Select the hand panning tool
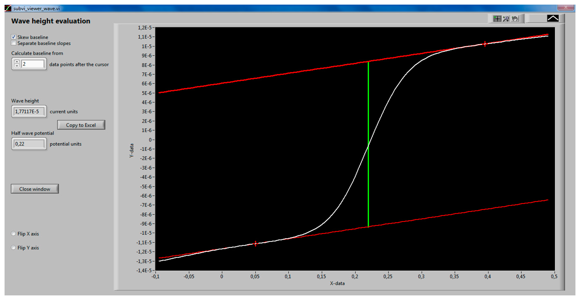Image resolution: width=580 pixels, height=300 pixels. (515, 19)
